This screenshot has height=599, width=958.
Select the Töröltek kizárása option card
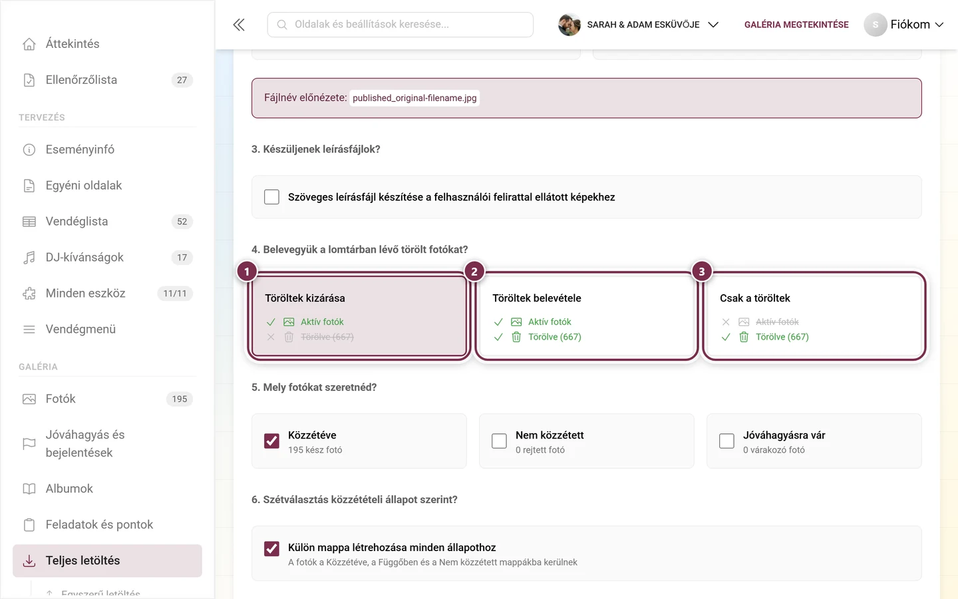[x=359, y=316]
